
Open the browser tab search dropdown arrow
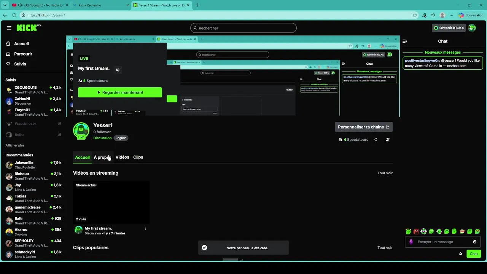click(x=5, y=5)
